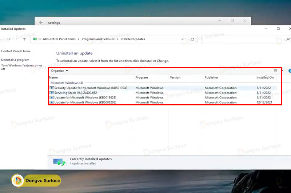Select Servicing Stack 10.0 update row

tap(163, 93)
